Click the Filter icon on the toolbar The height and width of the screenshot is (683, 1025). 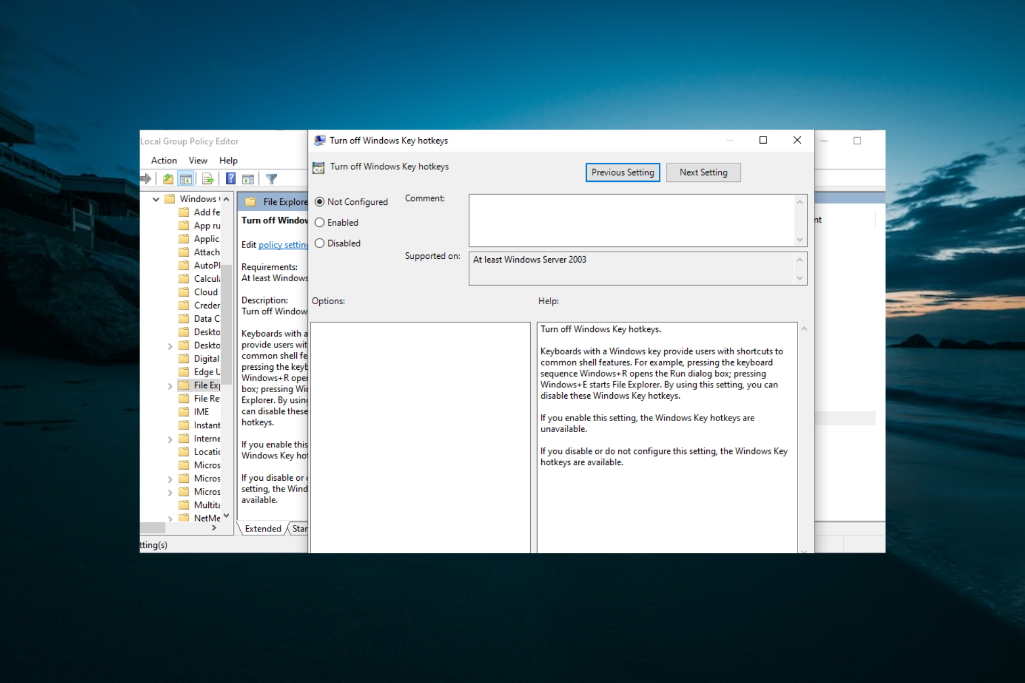pyautogui.click(x=272, y=178)
